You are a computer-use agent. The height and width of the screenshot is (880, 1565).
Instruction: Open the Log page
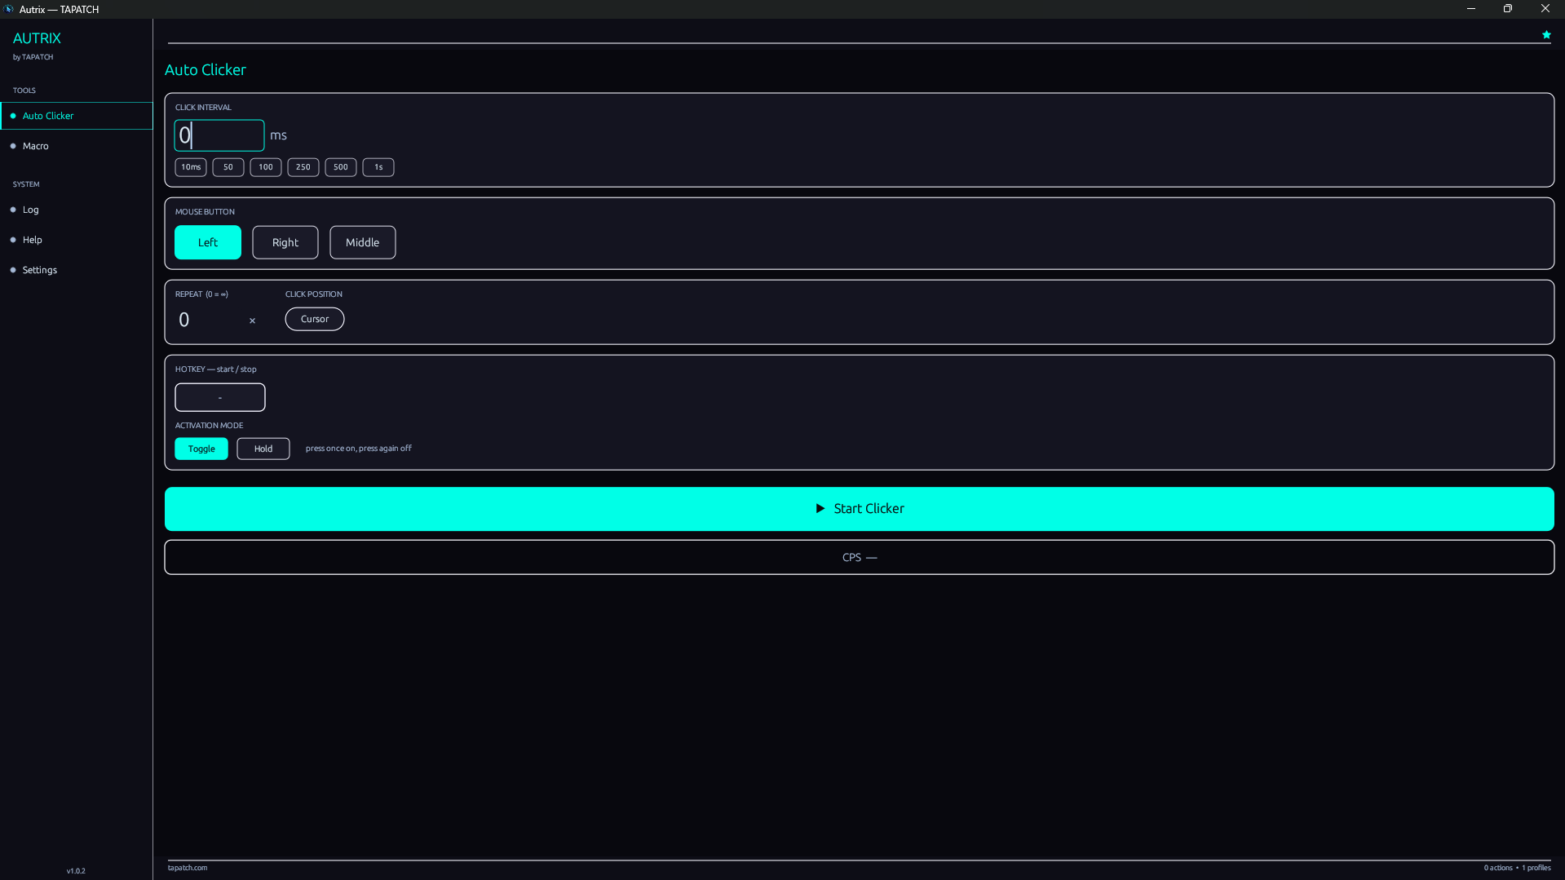(x=77, y=210)
